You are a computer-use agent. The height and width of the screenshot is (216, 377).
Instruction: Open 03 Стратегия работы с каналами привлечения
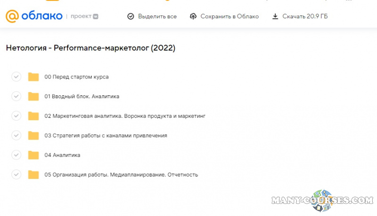(106, 136)
